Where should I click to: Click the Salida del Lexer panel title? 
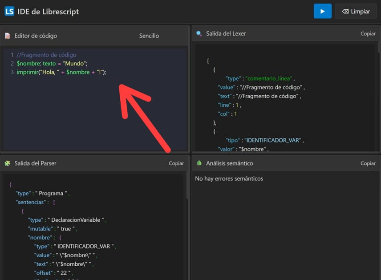[x=226, y=33]
